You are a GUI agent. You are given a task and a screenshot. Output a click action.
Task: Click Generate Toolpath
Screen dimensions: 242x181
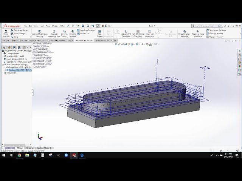coord(65,34)
